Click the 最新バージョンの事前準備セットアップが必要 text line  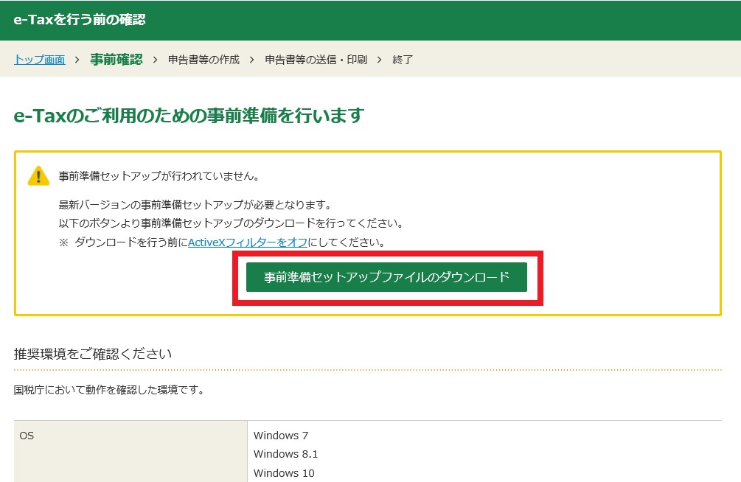coord(195,205)
